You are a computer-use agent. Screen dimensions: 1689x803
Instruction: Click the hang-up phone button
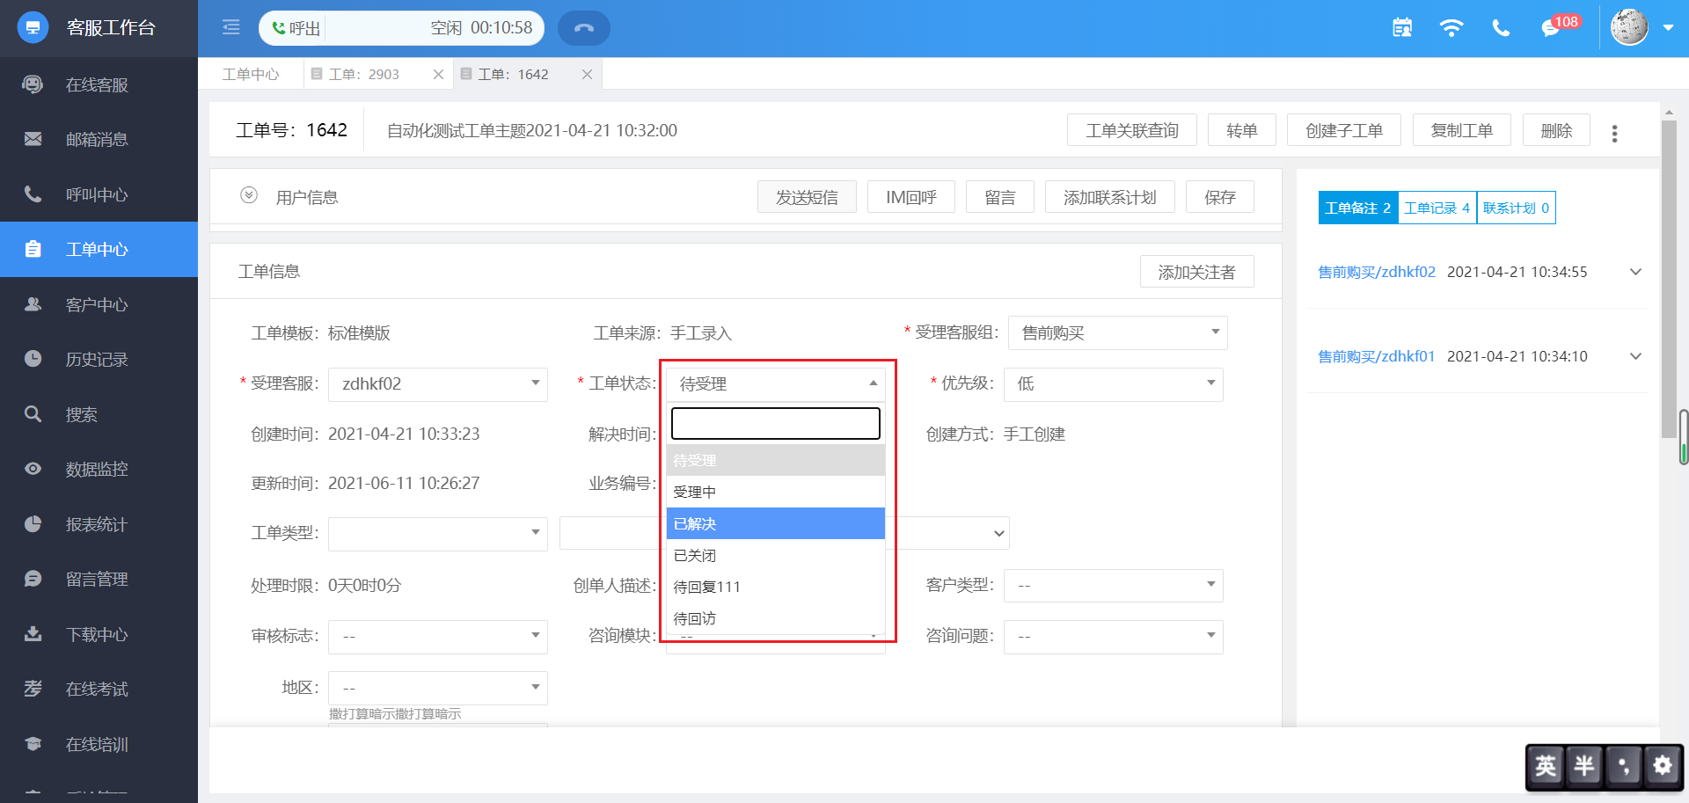tap(583, 28)
